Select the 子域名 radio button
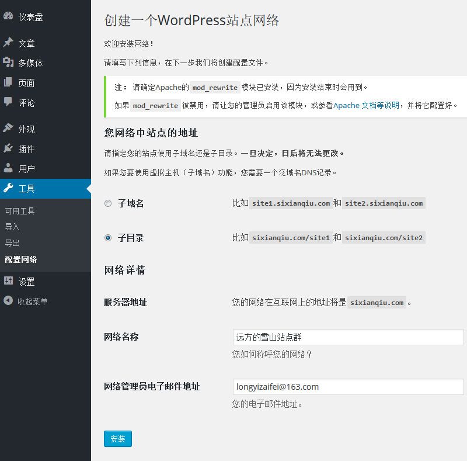 (108, 203)
